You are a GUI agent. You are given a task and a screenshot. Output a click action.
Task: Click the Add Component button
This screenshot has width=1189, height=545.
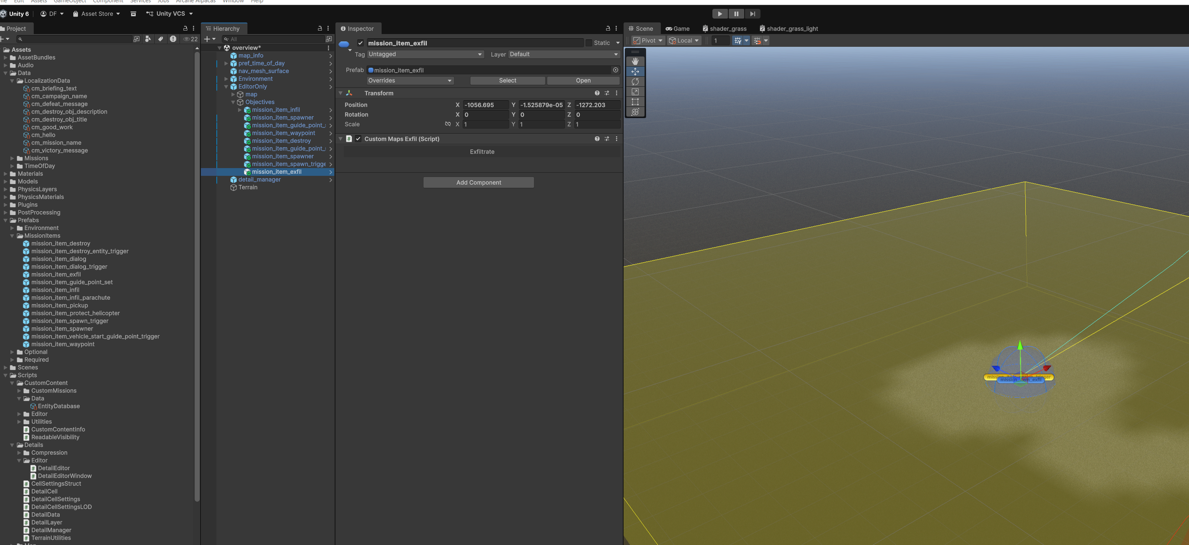(x=478, y=182)
